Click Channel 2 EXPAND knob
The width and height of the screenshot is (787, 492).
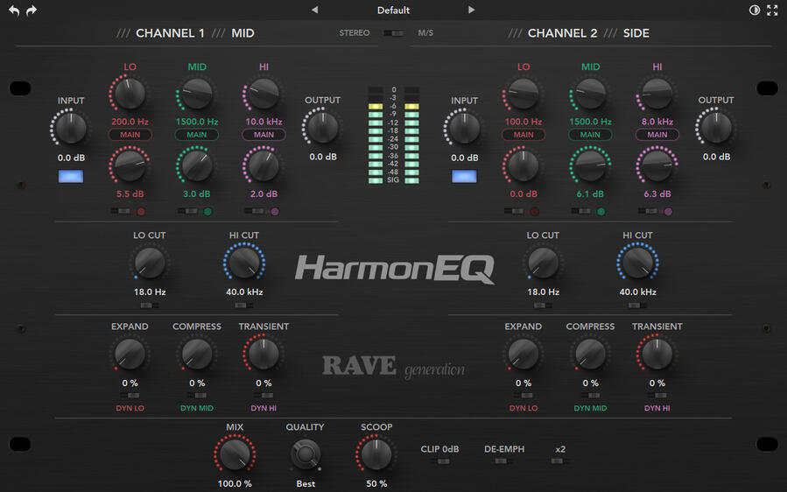pos(523,354)
